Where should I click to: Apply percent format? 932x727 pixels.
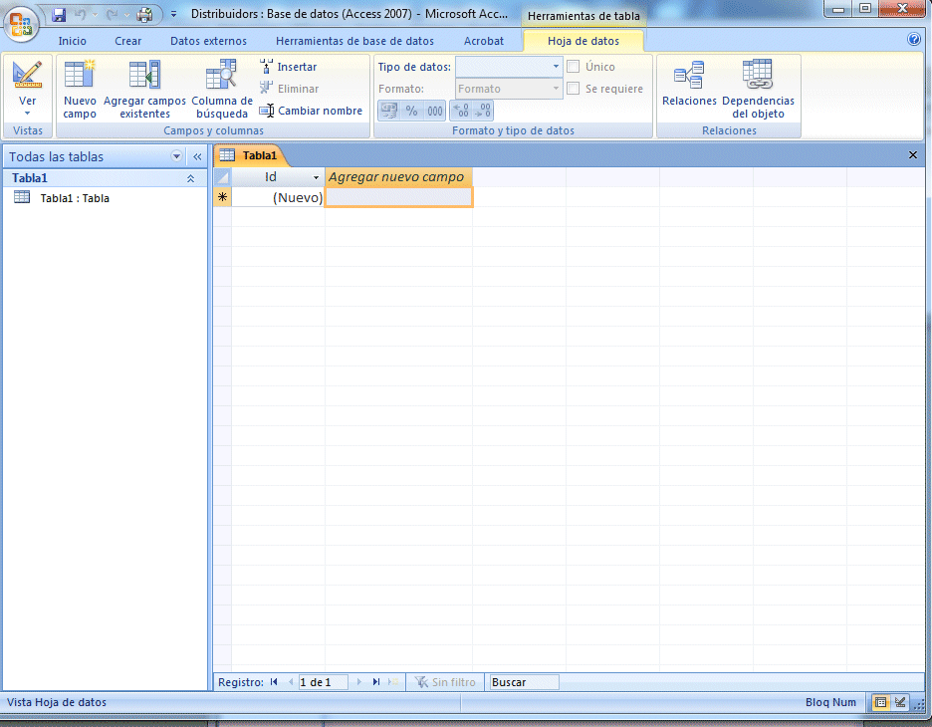tap(412, 111)
